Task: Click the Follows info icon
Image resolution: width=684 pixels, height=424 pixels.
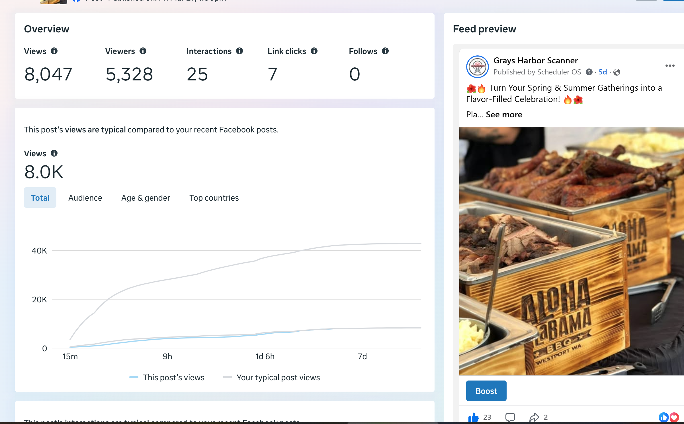Action: pyautogui.click(x=385, y=51)
